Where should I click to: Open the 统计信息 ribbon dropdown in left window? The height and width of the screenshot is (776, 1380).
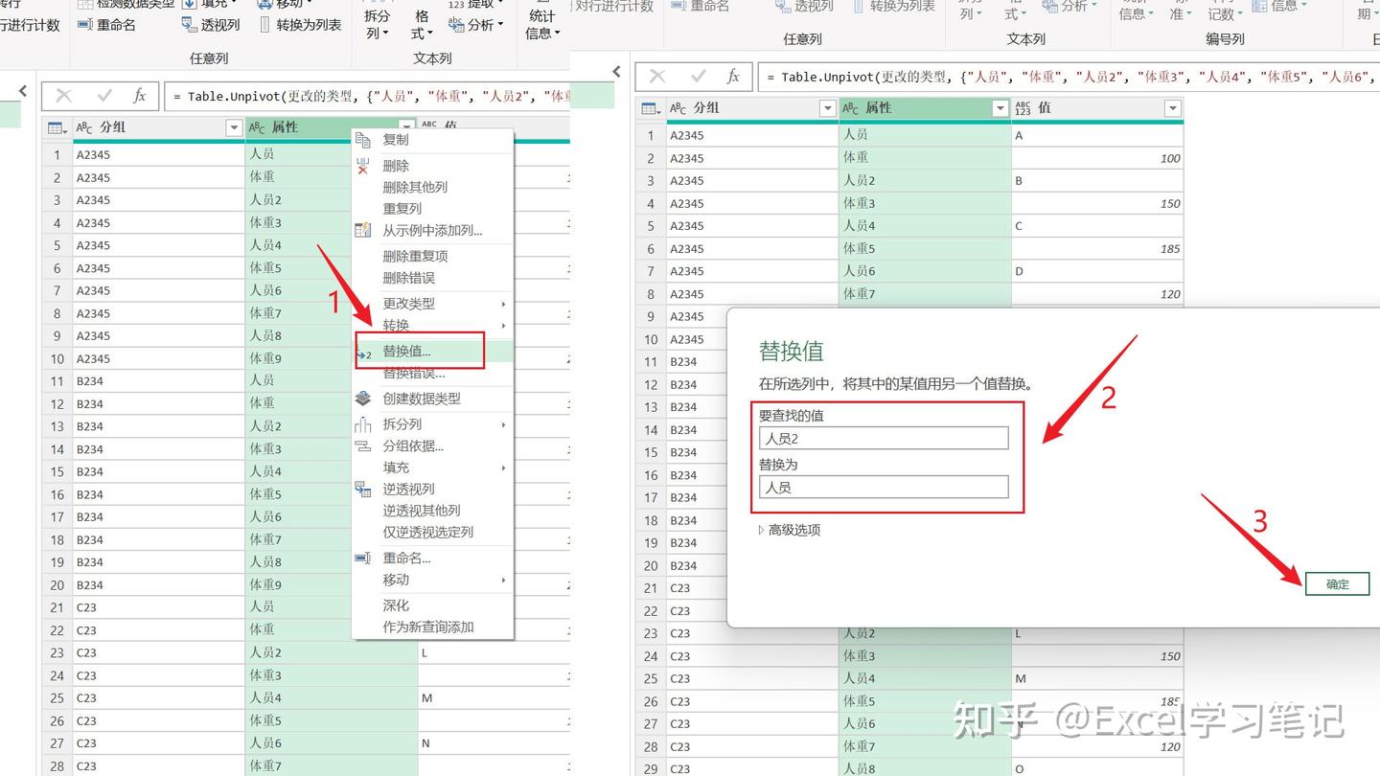click(x=542, y=24)
